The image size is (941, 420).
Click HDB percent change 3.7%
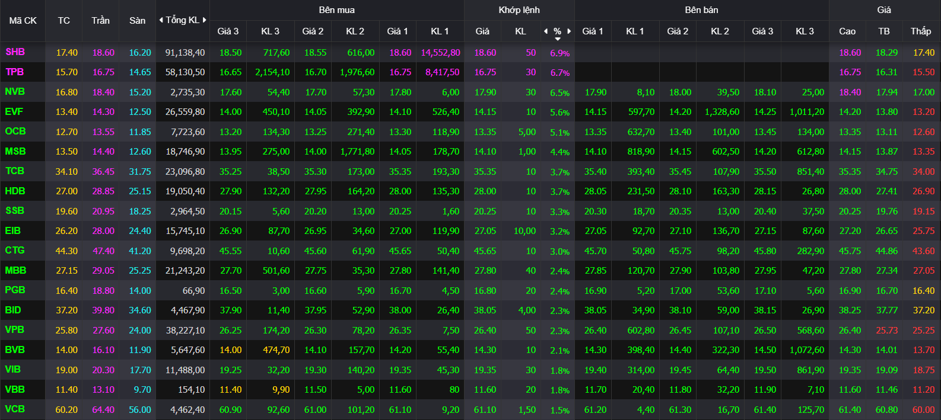tap(559, 192)
